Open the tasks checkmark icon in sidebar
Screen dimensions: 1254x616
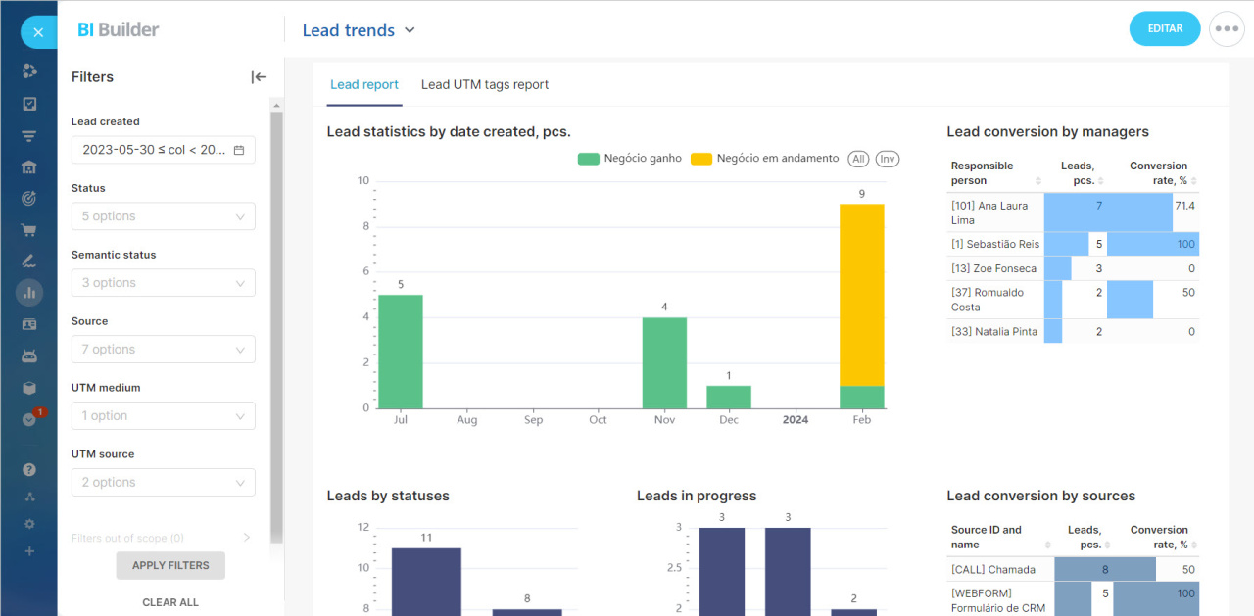pos(29,104)
